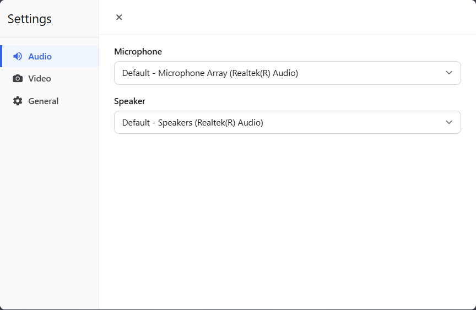
Task: Click the Settings heading text
Action: click(30, 19)
